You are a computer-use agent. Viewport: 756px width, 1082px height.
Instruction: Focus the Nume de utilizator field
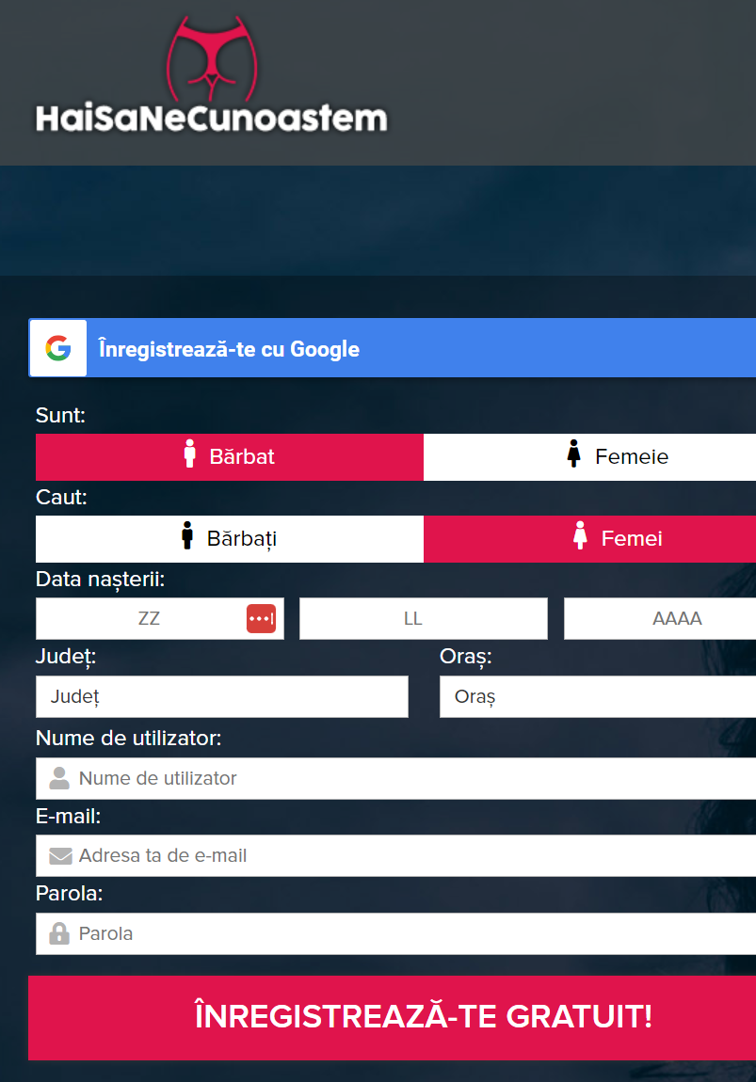395,778
